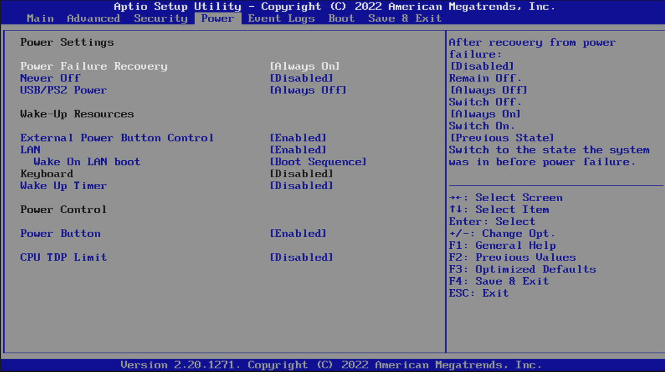This screenshot has height=372, width=665.
Task: Click the F4: Save & Exit hint
Action: pos(499,281)
